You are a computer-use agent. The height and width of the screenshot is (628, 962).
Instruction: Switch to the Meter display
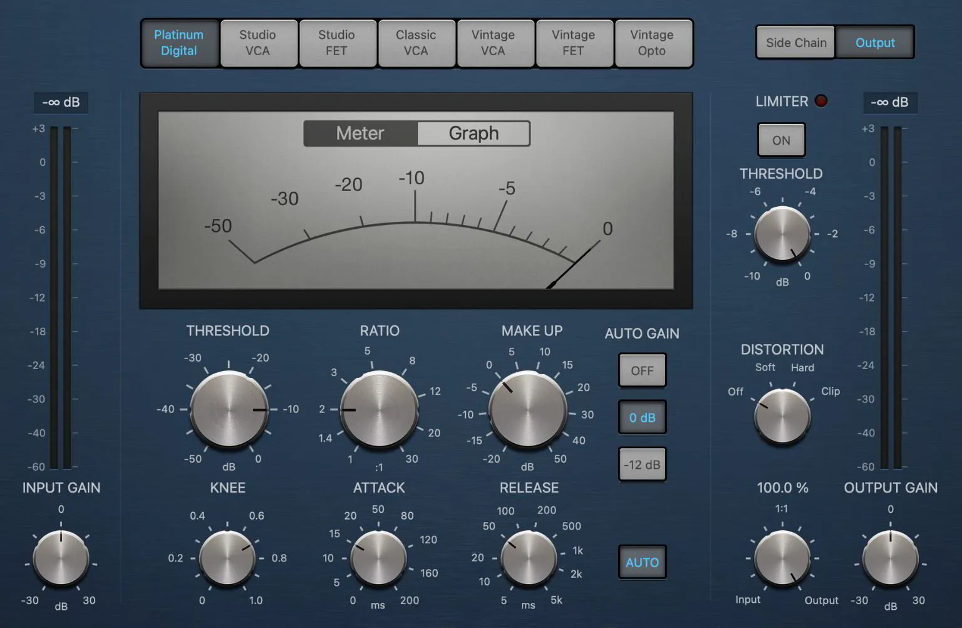[361, 133]
